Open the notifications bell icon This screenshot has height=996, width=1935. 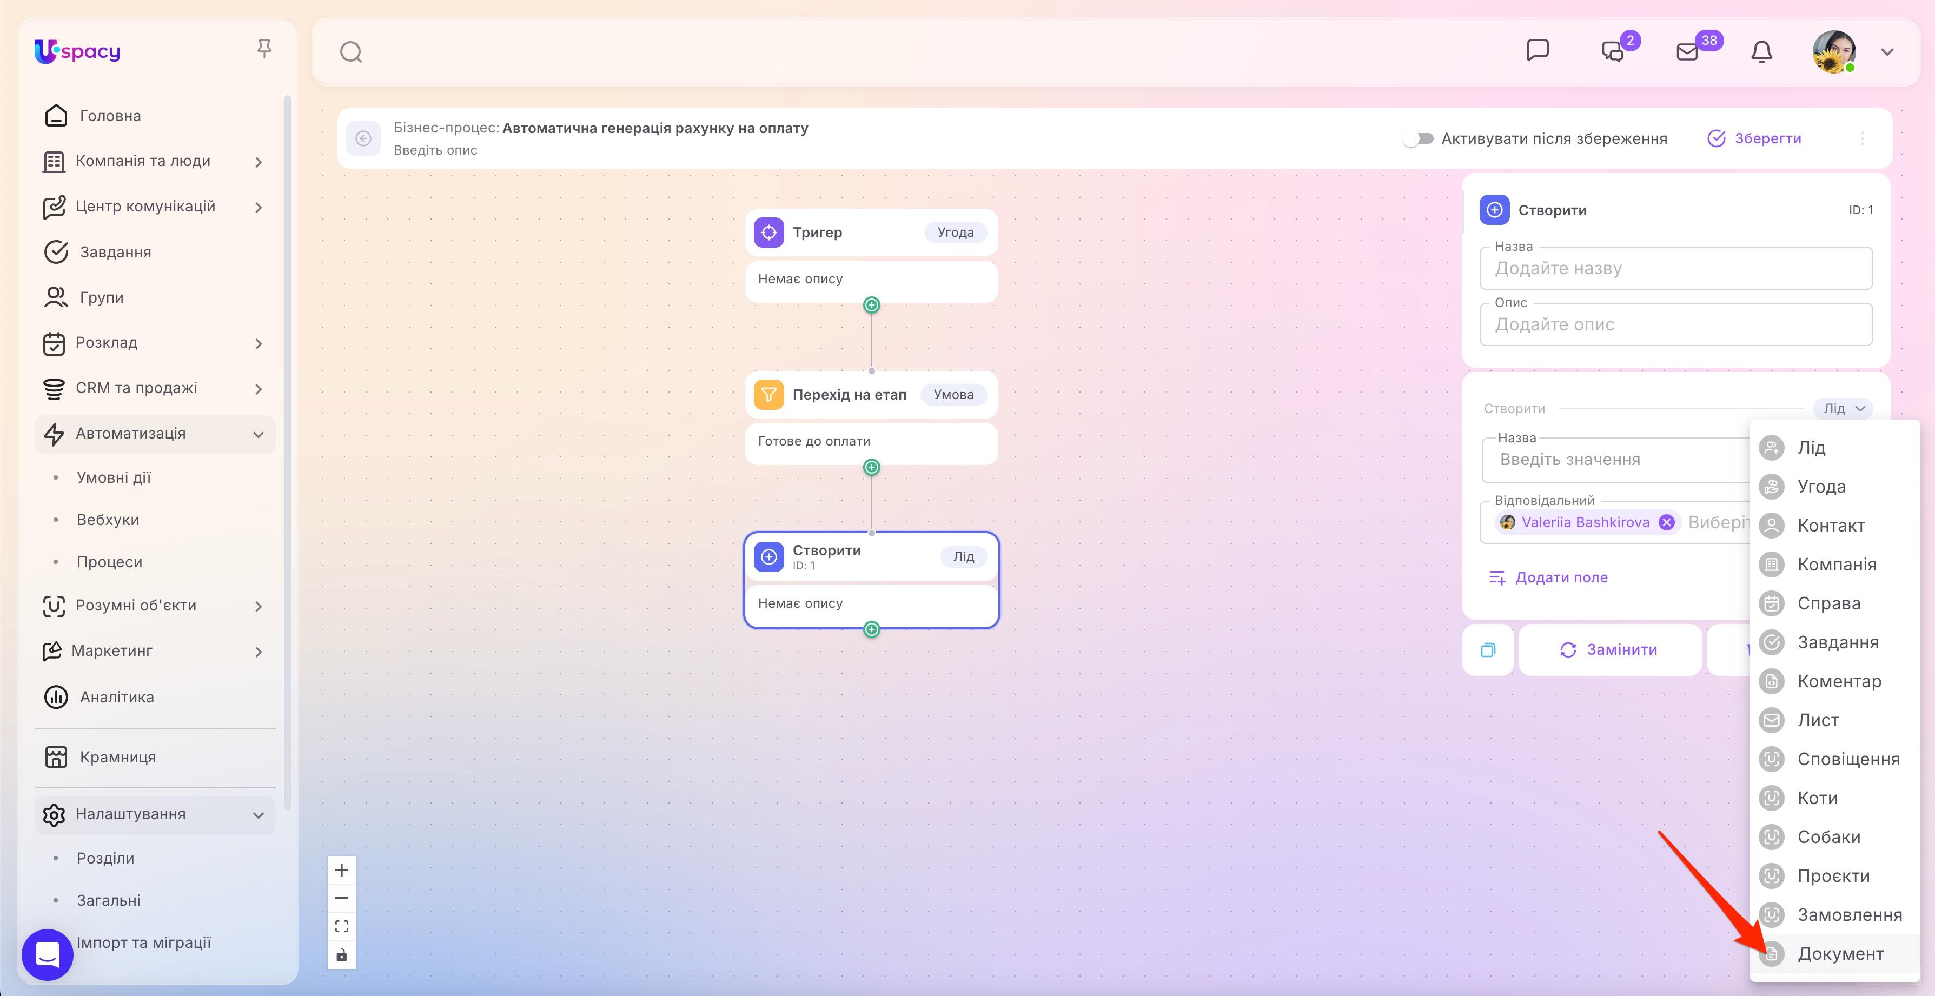tap(1761, 52)
